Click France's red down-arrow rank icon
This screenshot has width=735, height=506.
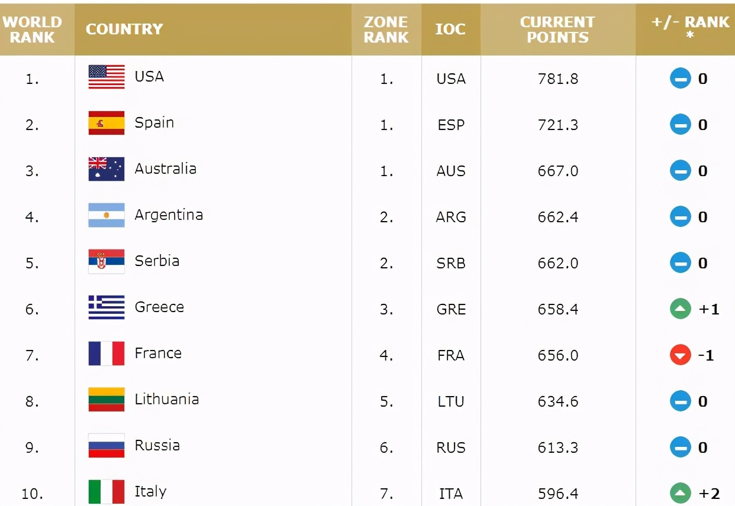click(681, 355)
